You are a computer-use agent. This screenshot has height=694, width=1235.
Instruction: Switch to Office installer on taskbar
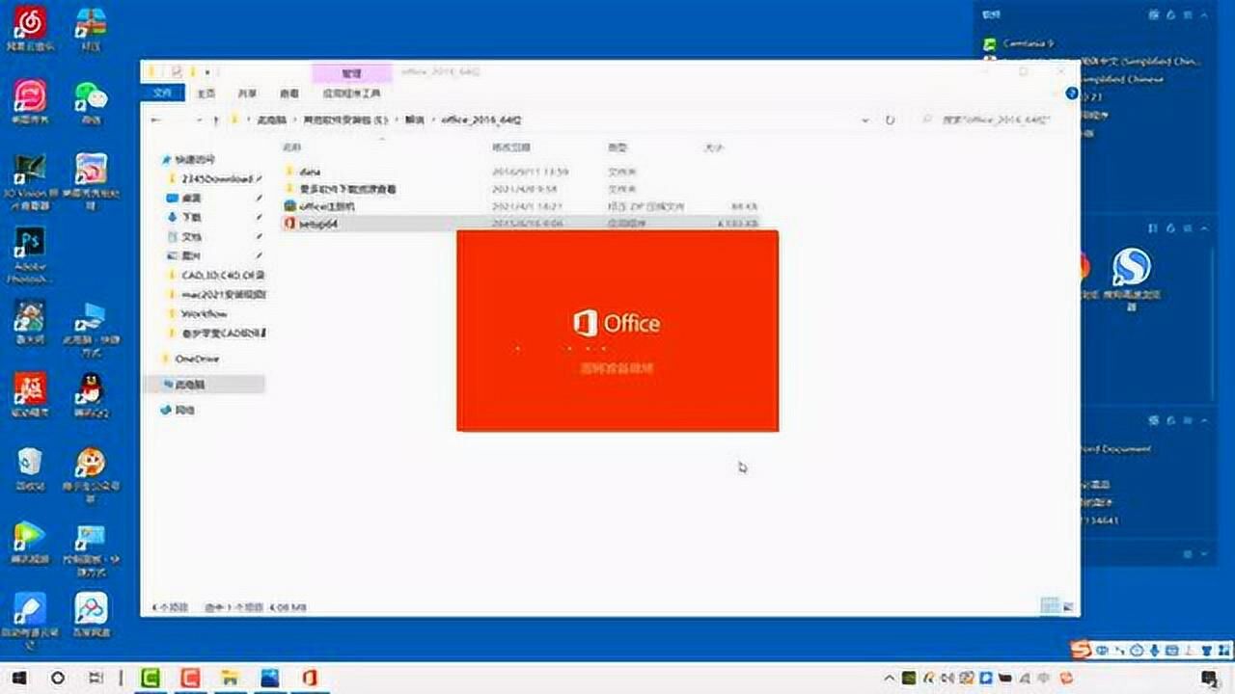(309, 679)
